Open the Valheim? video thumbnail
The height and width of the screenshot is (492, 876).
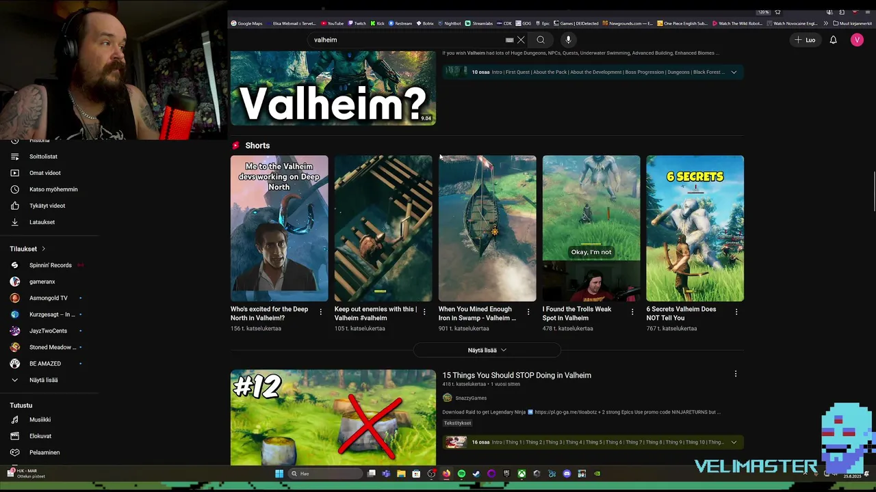click(x=333, y=88)
